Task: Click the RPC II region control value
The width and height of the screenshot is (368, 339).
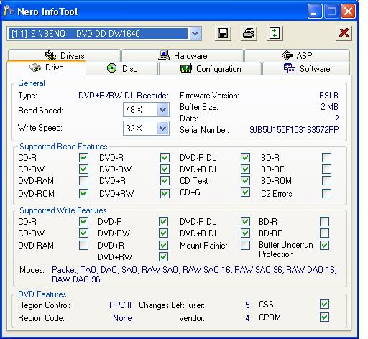Action: point(121,305)
